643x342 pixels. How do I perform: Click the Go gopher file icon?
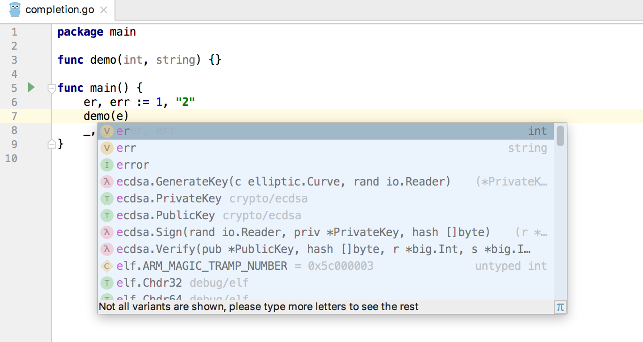(15, 10)
